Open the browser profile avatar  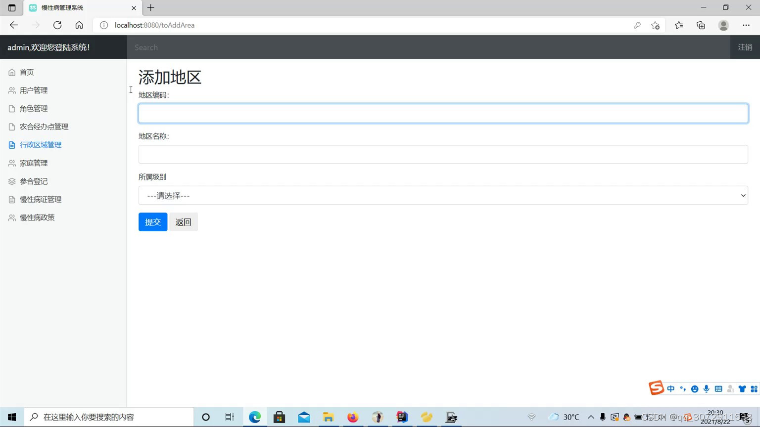723,25
